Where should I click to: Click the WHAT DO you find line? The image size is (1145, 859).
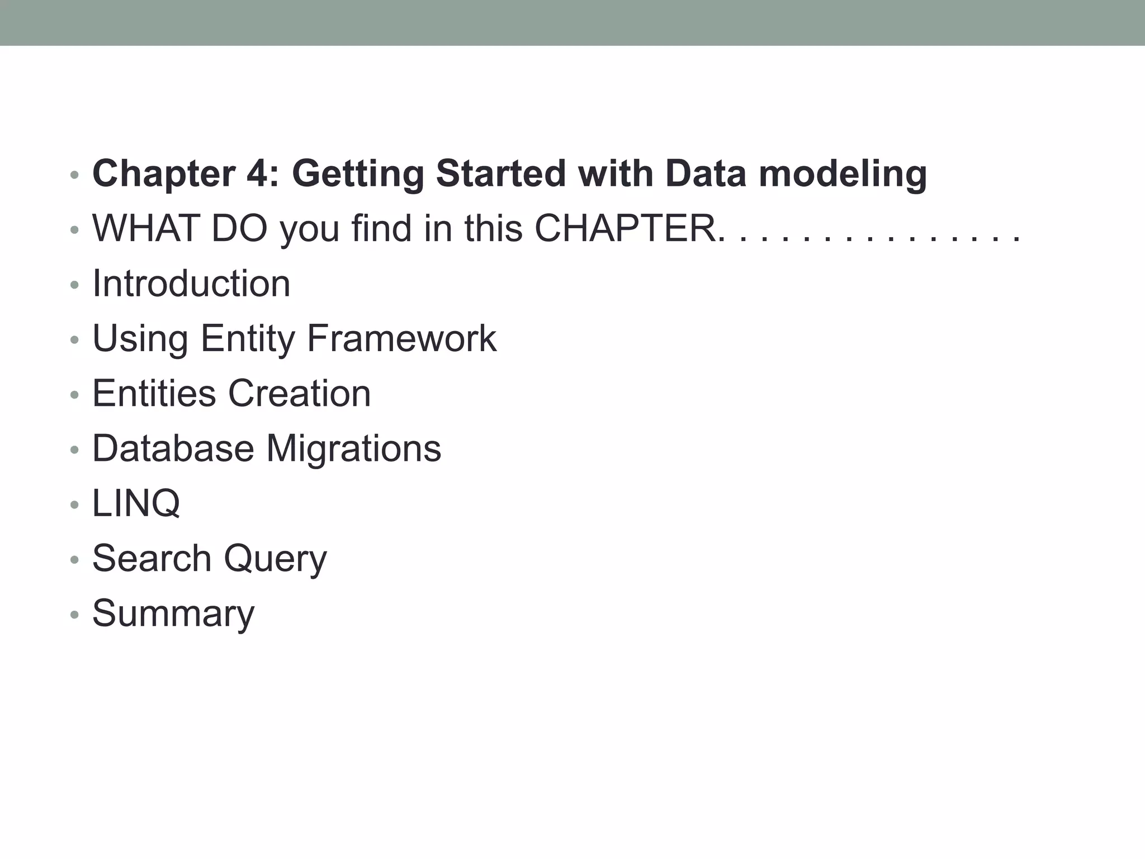(403, 229)
